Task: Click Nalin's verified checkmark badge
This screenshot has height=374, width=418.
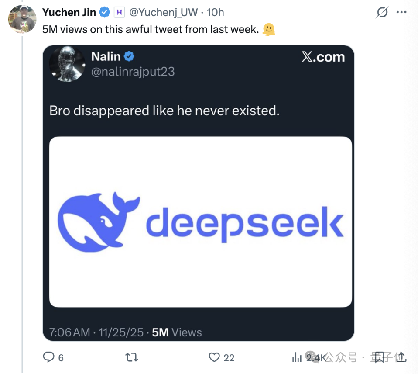Action: point(129,56)
